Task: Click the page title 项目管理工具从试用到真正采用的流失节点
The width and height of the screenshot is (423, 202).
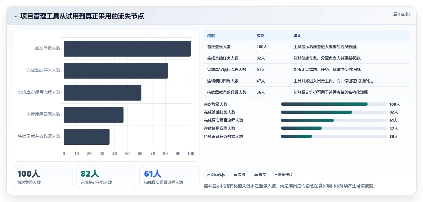Action: 82,16
